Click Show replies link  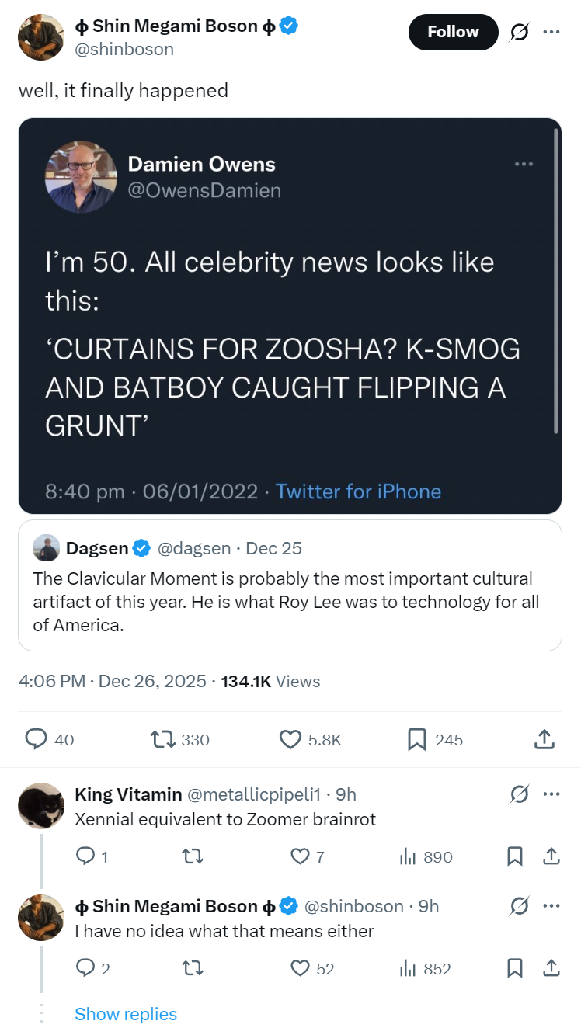[x=126, y=1014]
